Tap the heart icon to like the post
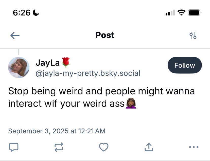Screen dimensions: 210x161 point(104,147)
